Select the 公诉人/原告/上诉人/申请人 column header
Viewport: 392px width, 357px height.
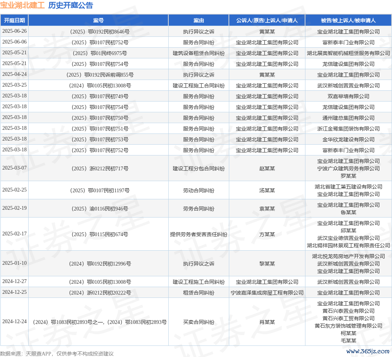coord(267,20)
